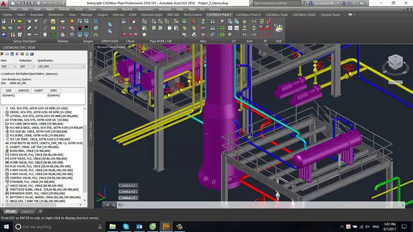
Task: Click the PCF OUT icon in Isogen panel
Action: 80,34
